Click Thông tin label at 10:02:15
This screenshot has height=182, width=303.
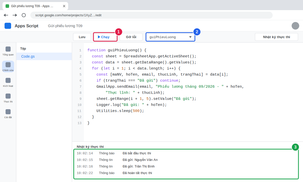pos(106,160)
